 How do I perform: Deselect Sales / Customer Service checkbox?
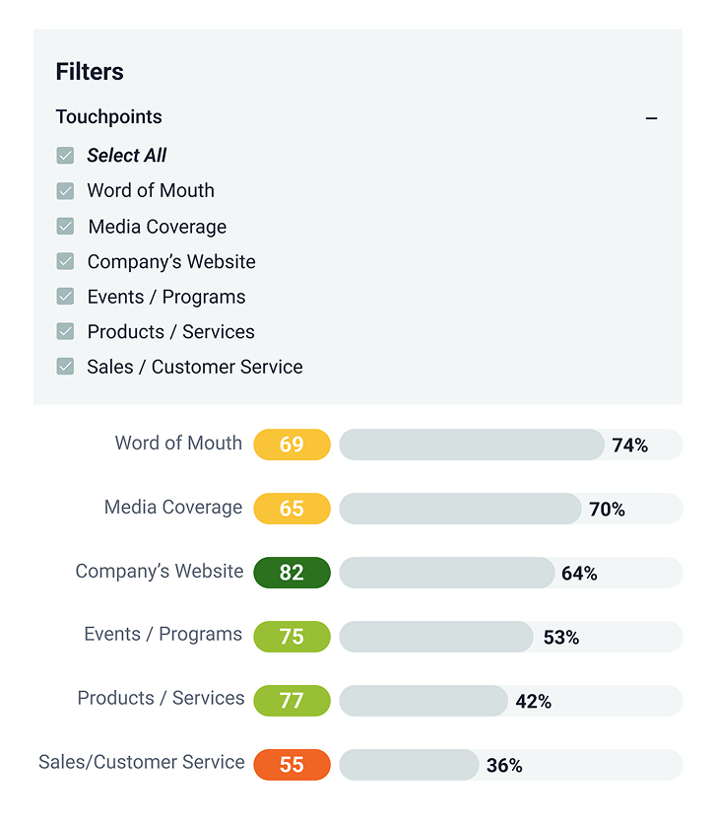pyautogui.click(x=66, y=367)
